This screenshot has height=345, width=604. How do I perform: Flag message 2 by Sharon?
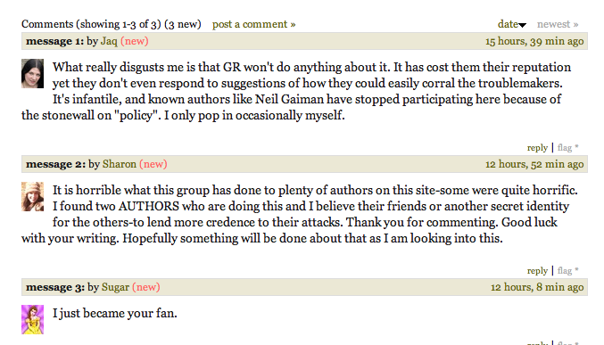[565, 271]
